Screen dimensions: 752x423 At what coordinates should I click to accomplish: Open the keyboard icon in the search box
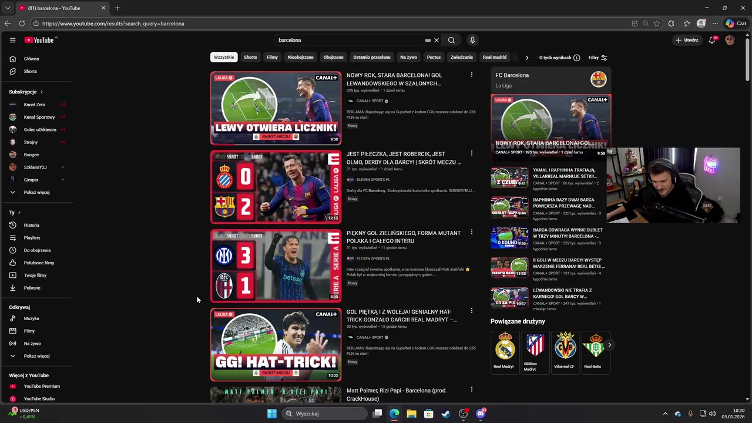428,41
